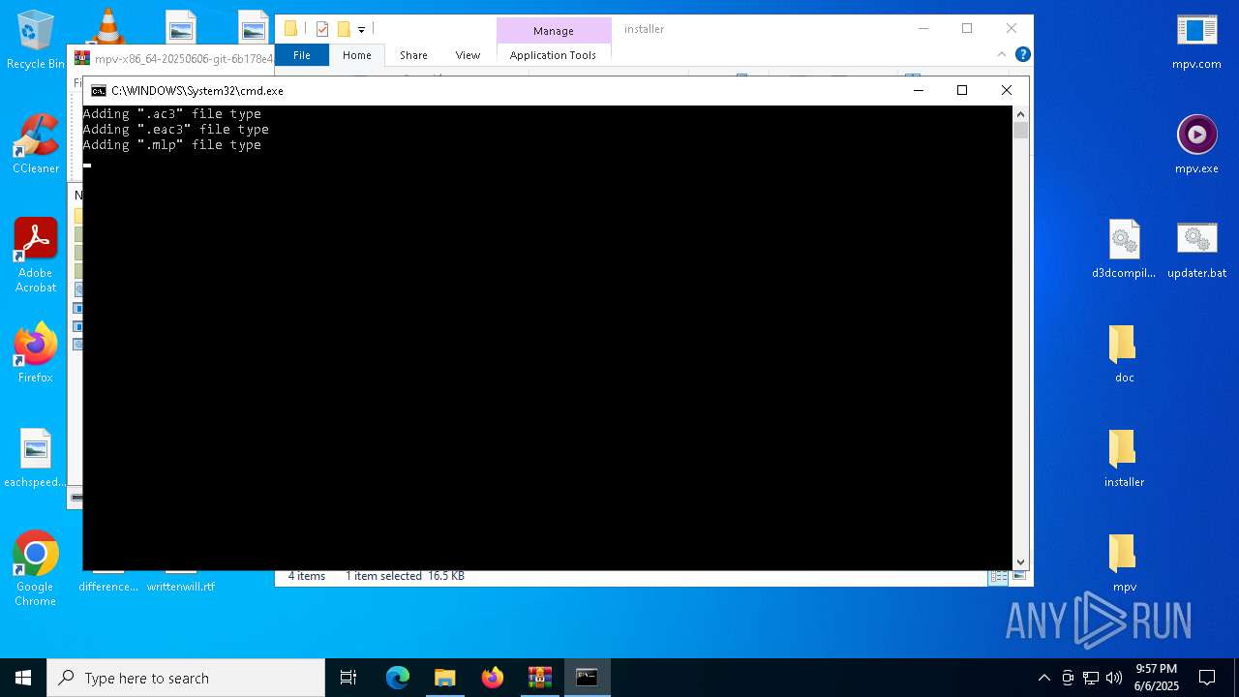Click cmd window scroll up arrow
The image size is (1239, 697).
click(1020, 113)
